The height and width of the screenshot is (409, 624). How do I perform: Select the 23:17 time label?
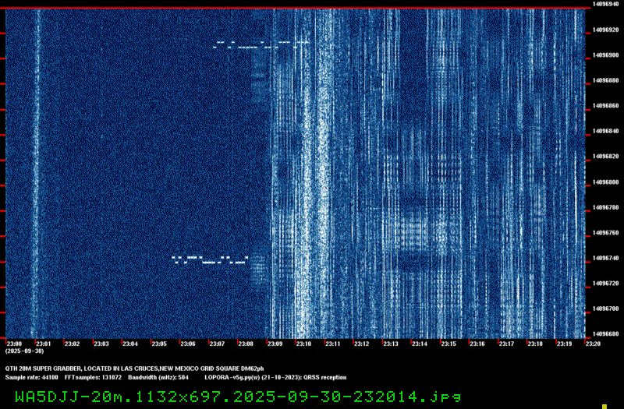(x=507, y=344)
